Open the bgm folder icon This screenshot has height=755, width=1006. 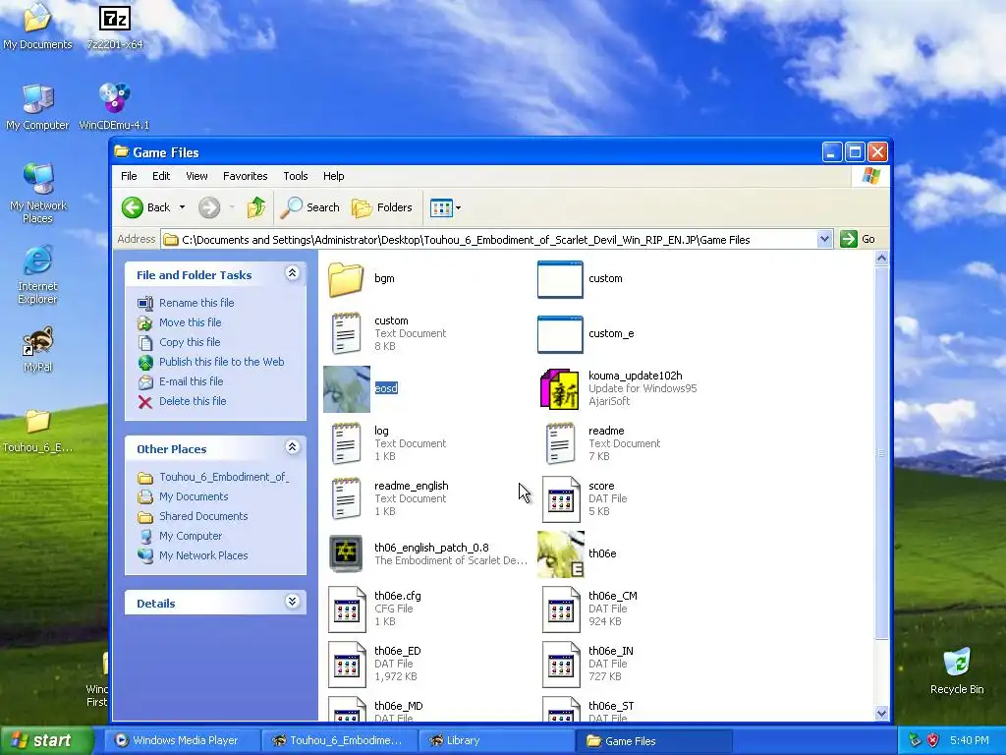tap(346, 278)
